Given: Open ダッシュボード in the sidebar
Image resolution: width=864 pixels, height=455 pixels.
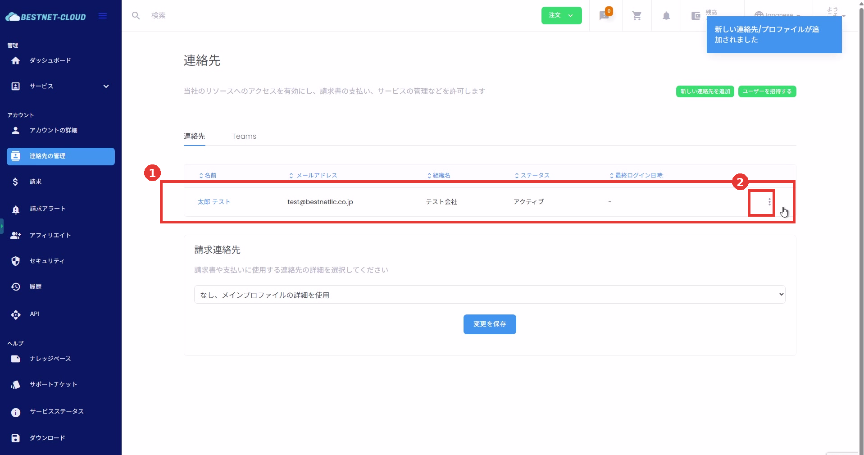Looking at the screenshot, I should (50, 60).
